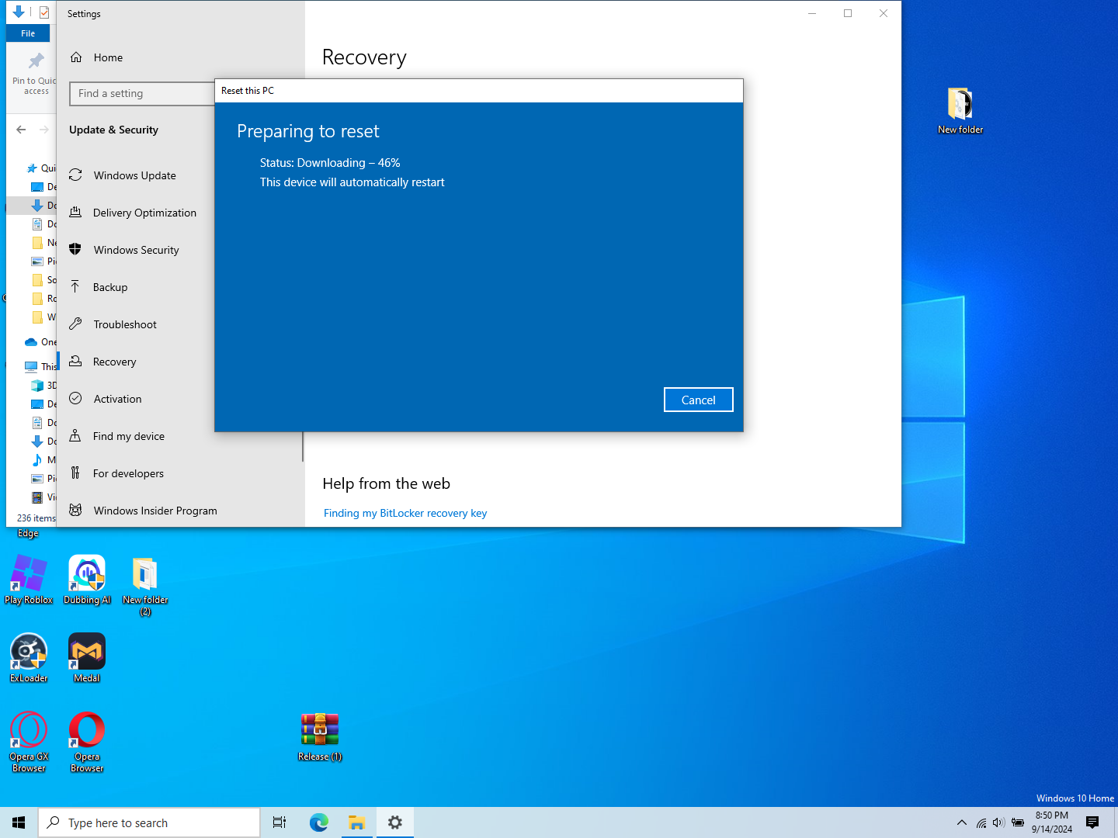Viewport: 1118px width, 838px height.
Task: Open the For developers section
Action: [x=128, y=473]
